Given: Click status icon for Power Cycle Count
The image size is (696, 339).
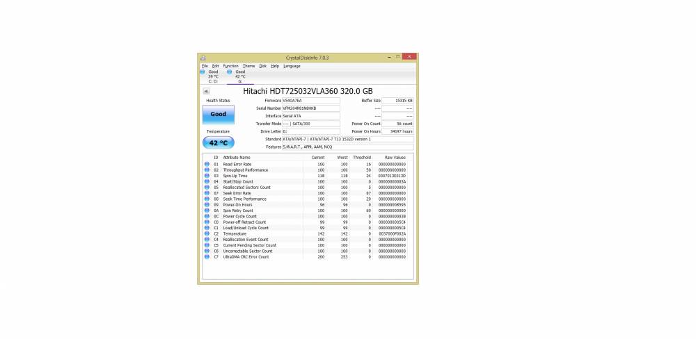Looking at the screenshot, I should (x=207, y=216).
